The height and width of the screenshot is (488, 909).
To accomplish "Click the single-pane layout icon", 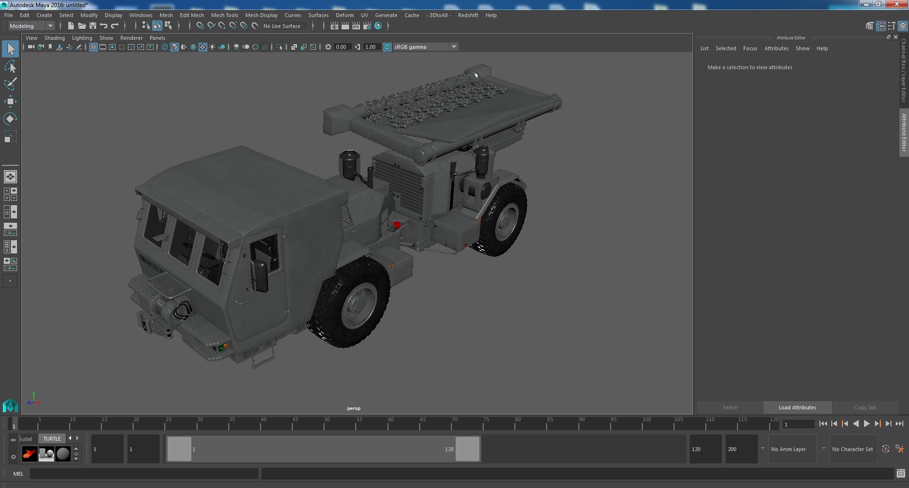I will [10, 177].
